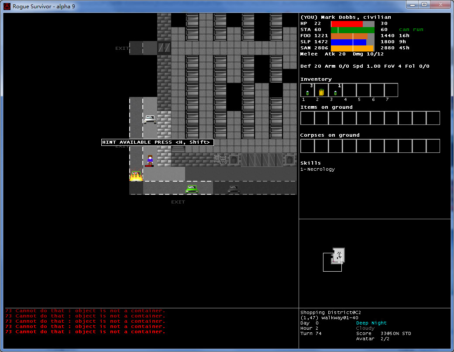Select empty inventory slot 5
This screenshot has height=352, width=454.
tap(363, 90)
